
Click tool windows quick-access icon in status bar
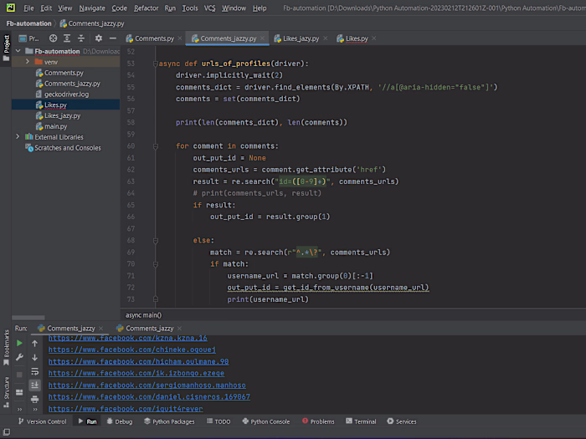[7, 432]
